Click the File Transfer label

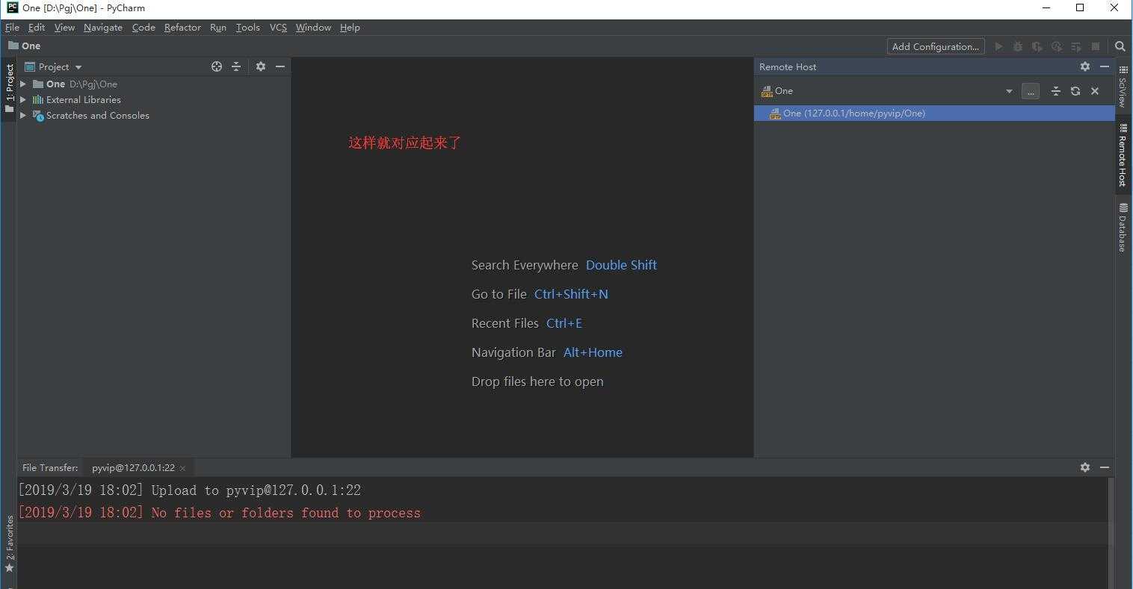coord(50,468)
